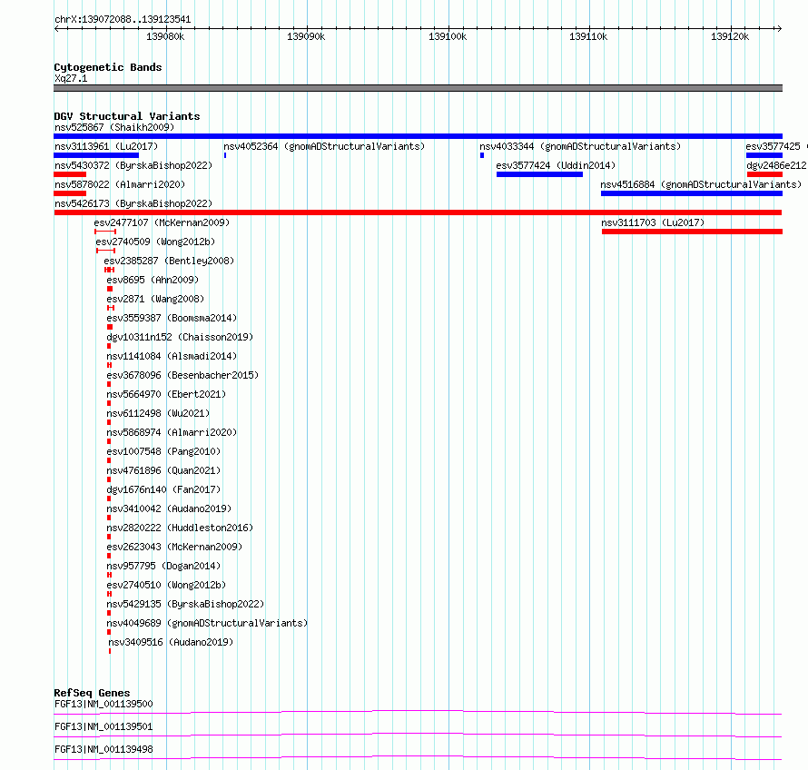Click the long blue nsv525867 variant bar
Screen dimensions: 808x770
coord(418,136)
